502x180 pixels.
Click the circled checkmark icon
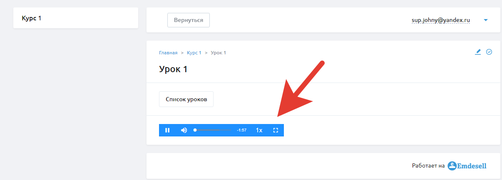point(489,52)
